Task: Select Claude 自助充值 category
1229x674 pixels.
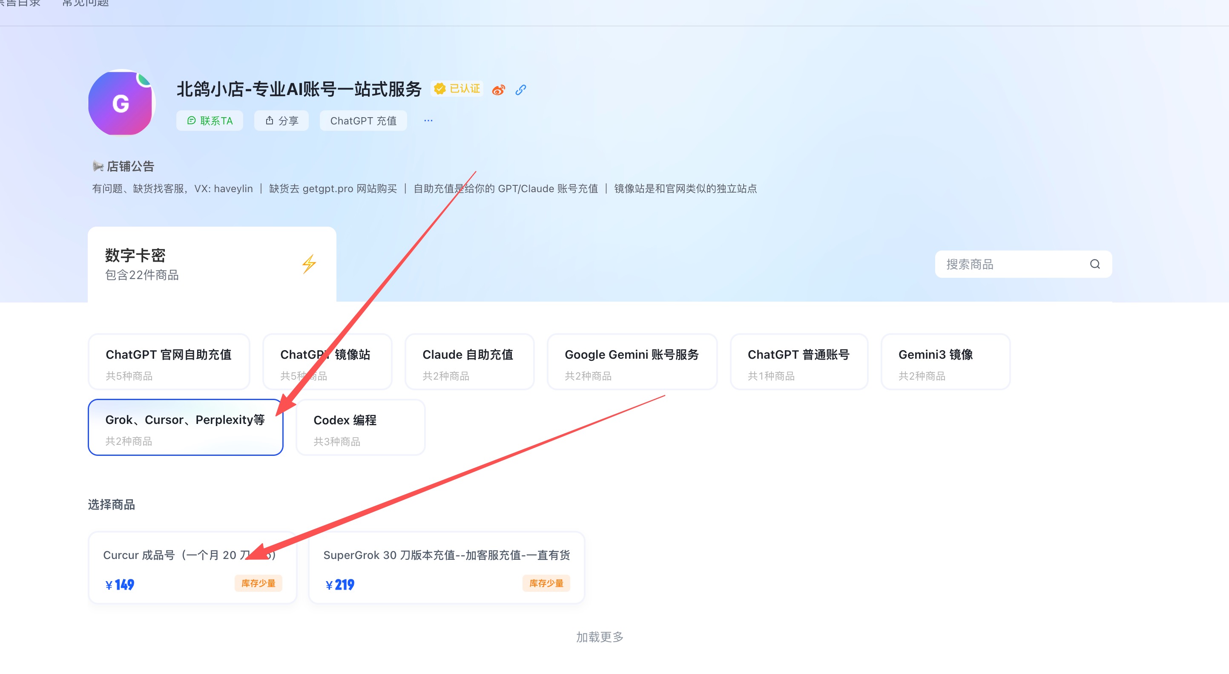Action: (x=469, y=362)
